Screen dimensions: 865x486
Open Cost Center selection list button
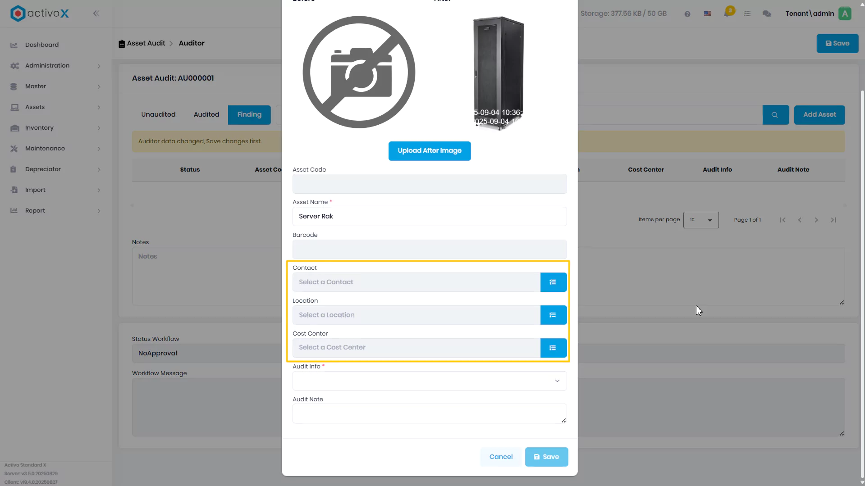pyautogui.click(x=553, y=348)
